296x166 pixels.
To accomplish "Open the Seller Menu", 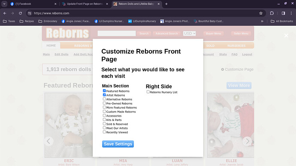I will tap(241, 33).
